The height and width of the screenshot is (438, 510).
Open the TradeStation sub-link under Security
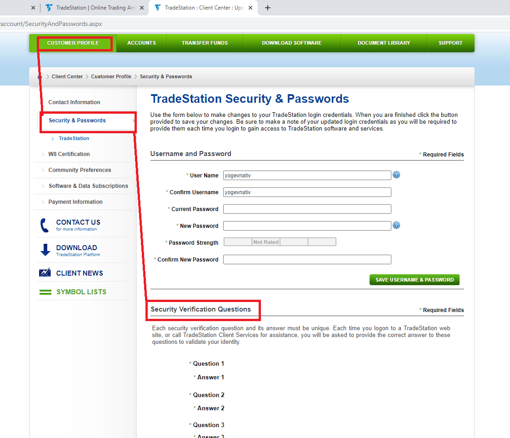click(x=74, y=138)
